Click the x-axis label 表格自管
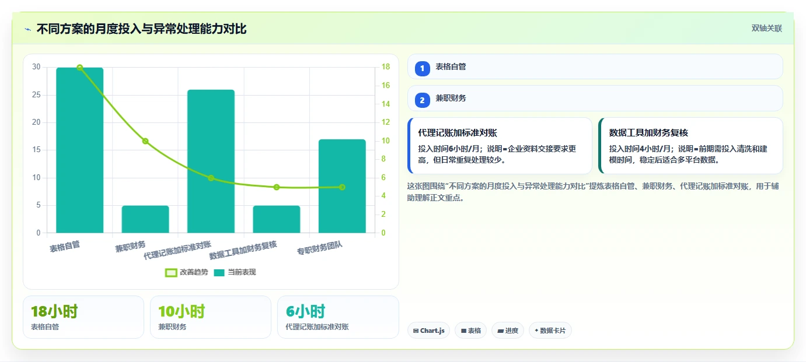This screenshot has width=806, height=362. click(x=65, y=246)
